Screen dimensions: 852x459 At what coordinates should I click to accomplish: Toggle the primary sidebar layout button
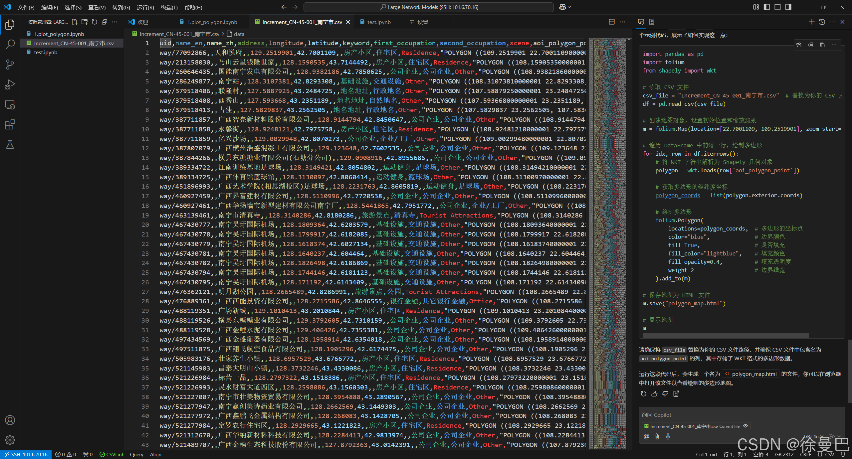767,7
